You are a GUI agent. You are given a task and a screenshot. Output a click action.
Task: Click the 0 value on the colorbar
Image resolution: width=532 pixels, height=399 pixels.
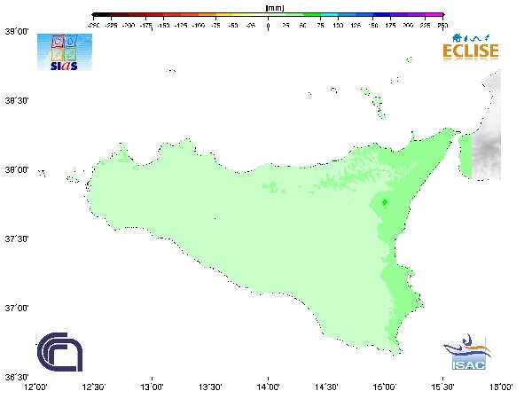268,26
